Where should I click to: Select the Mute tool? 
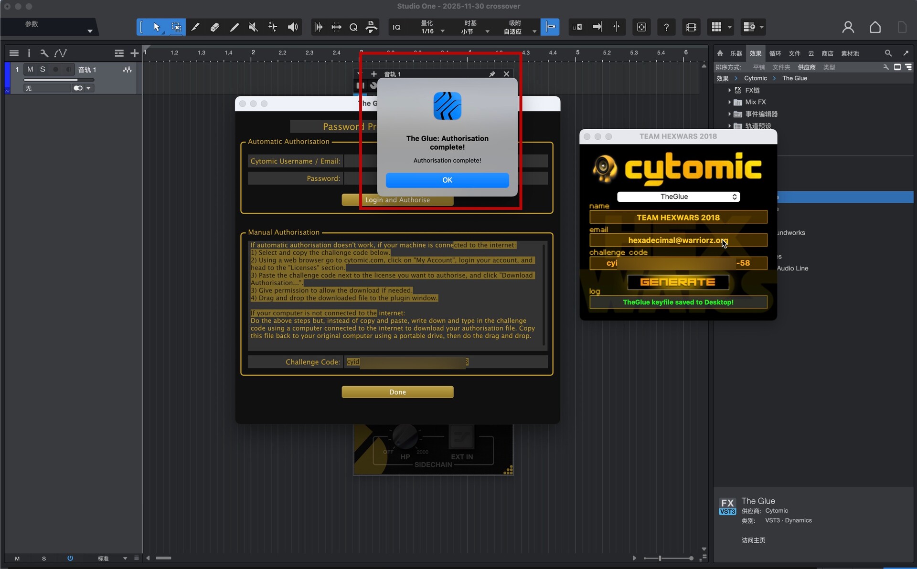[254, 27]
